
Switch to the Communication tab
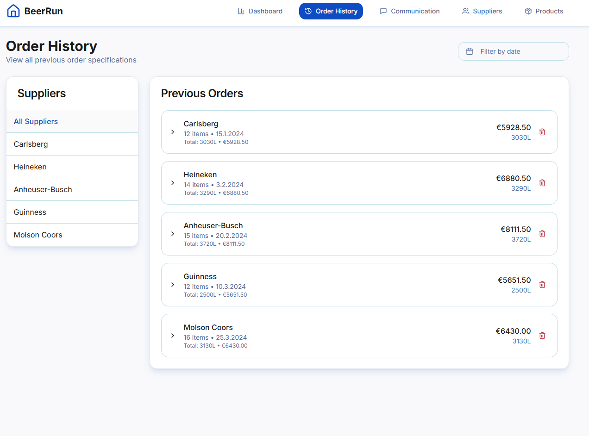[409, 11]
